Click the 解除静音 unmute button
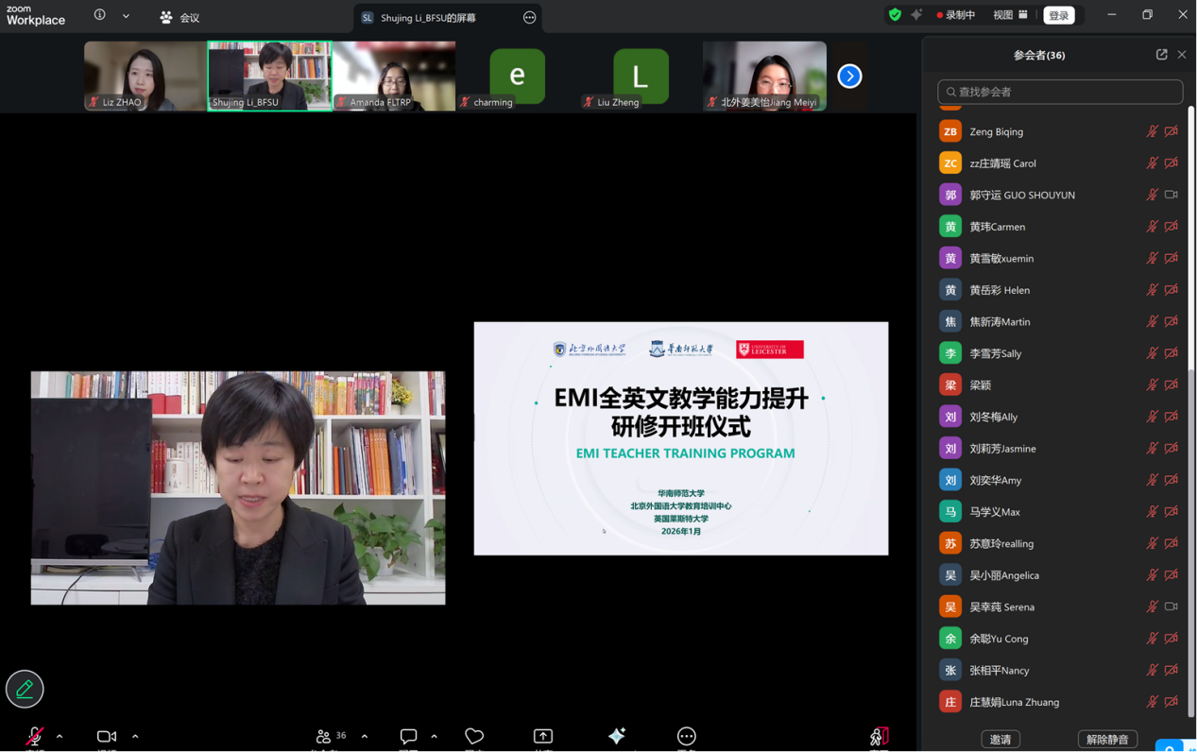This screenshot has width=1197, height=752. click(x=1107, y=739)
